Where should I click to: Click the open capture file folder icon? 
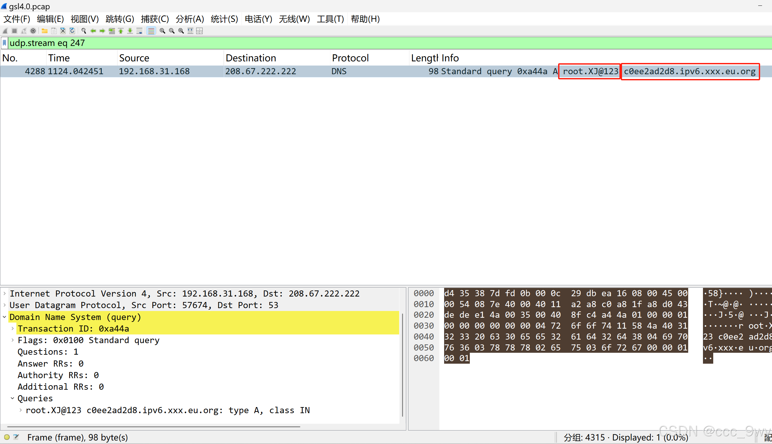point(45,31)
